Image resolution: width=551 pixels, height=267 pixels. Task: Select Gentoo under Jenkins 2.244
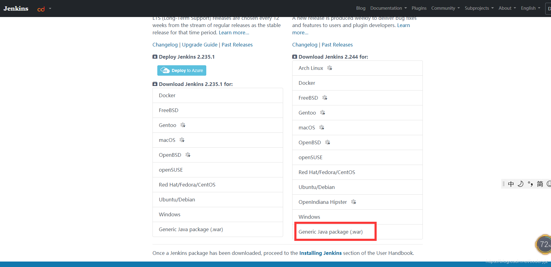coord(358,113)
